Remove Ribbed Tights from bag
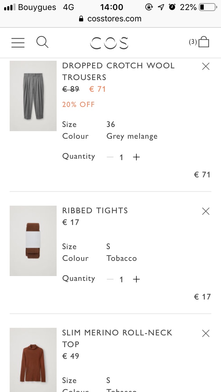 point(206,211)
